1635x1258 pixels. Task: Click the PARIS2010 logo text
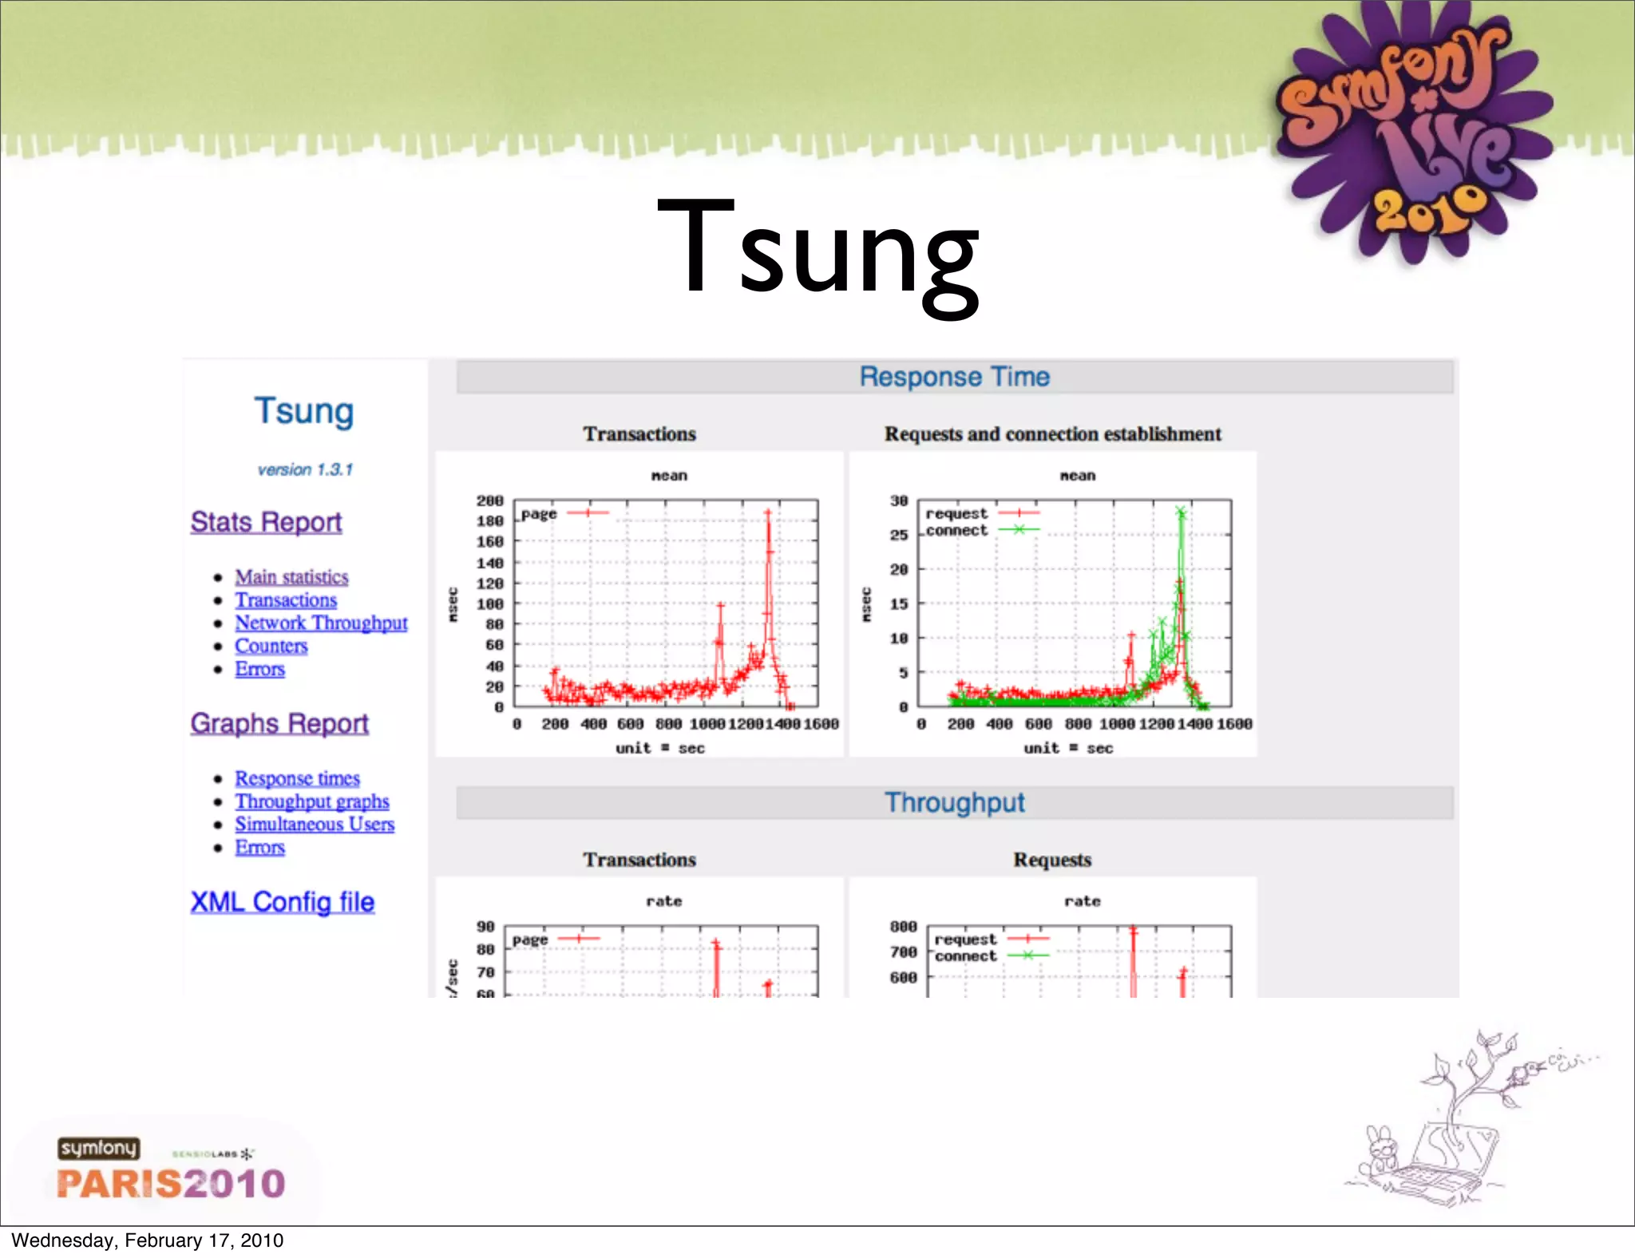tap(171, 1184)
